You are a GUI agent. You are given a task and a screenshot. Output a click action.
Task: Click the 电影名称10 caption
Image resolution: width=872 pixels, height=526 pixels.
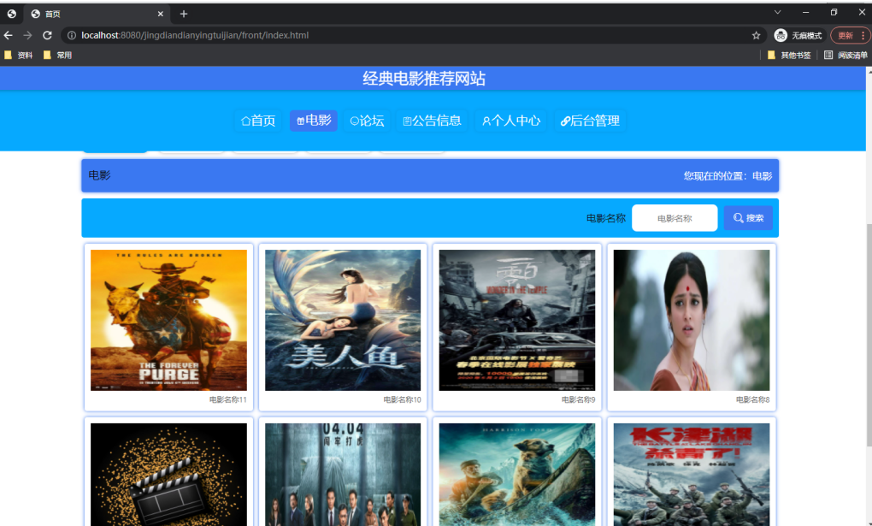coord(402,399)
